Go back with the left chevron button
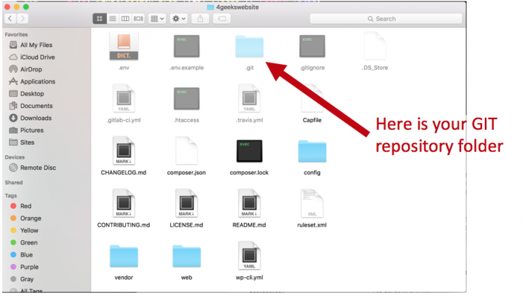 coord(10,18)
